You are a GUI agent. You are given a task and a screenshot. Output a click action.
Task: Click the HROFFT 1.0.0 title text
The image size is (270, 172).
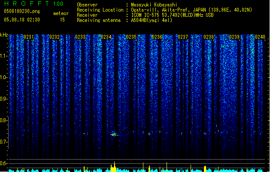point(33,3)
